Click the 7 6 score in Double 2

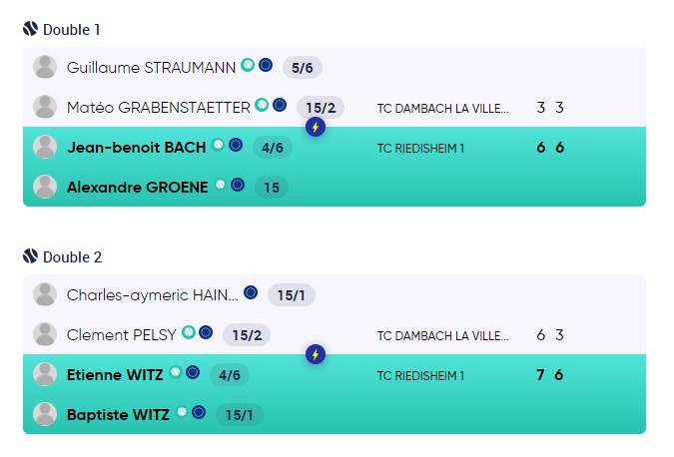[x=550, y=375]
